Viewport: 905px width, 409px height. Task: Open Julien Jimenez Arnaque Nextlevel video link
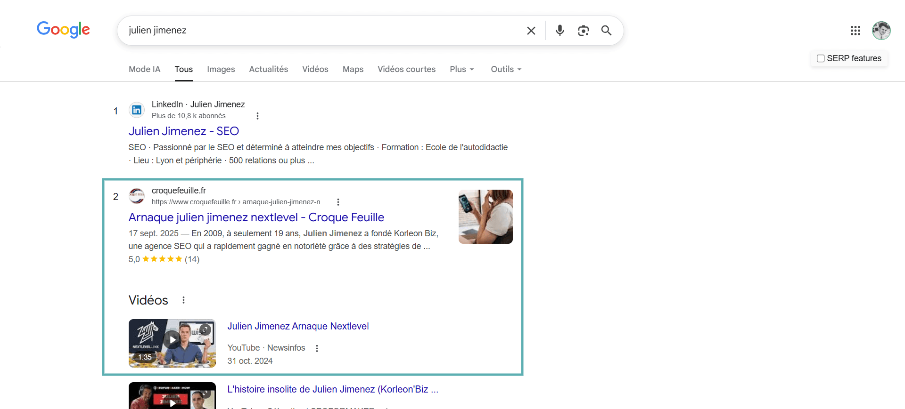[298, 326]
